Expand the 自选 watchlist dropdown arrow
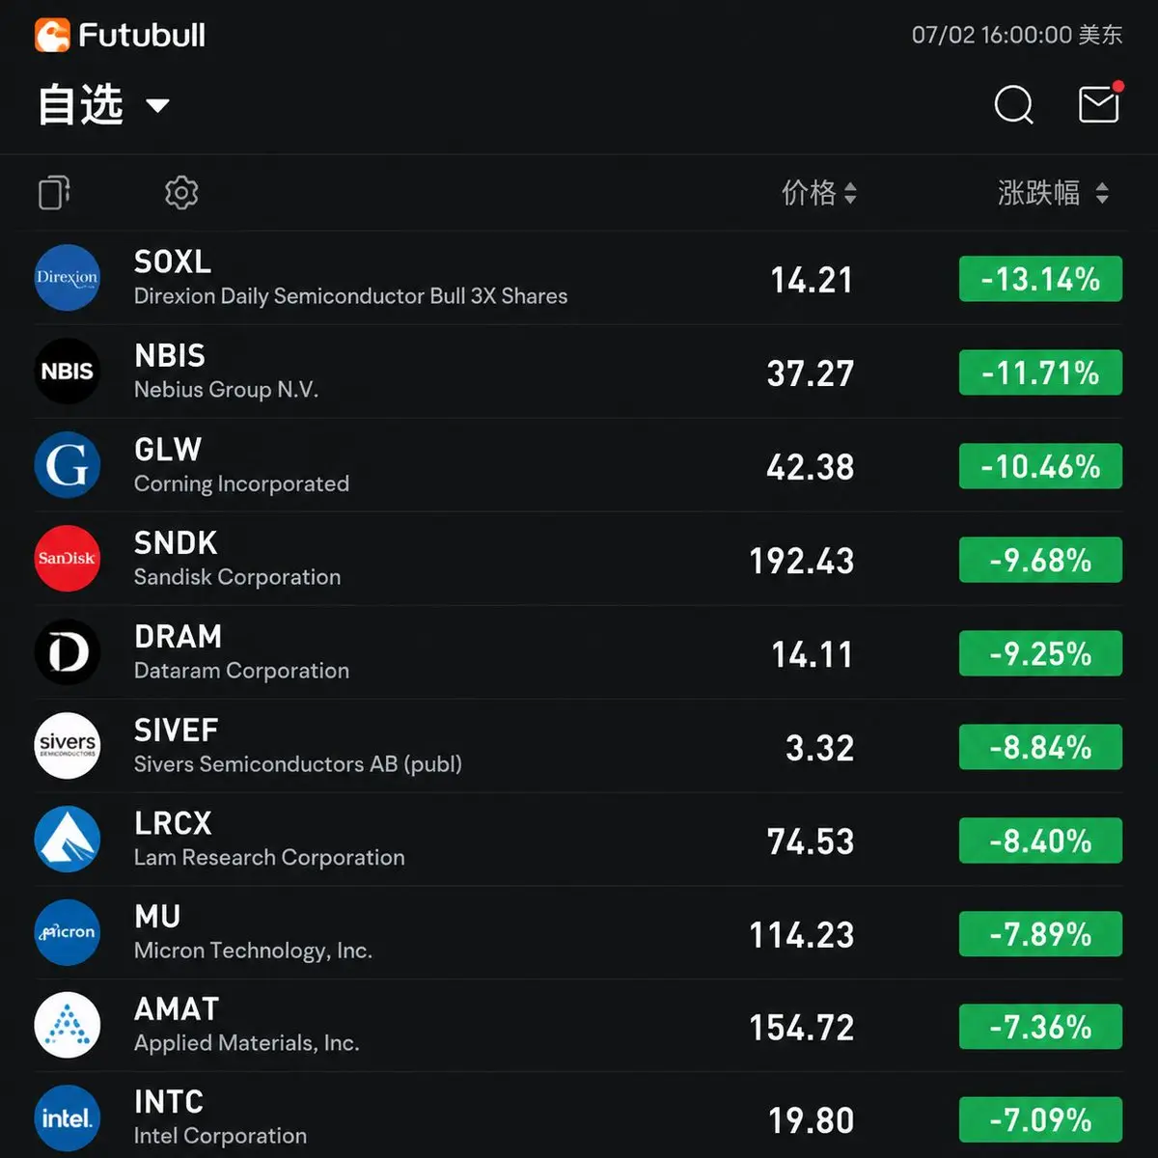This screenshot has height=1158, width=1158. tap(157, 105)
